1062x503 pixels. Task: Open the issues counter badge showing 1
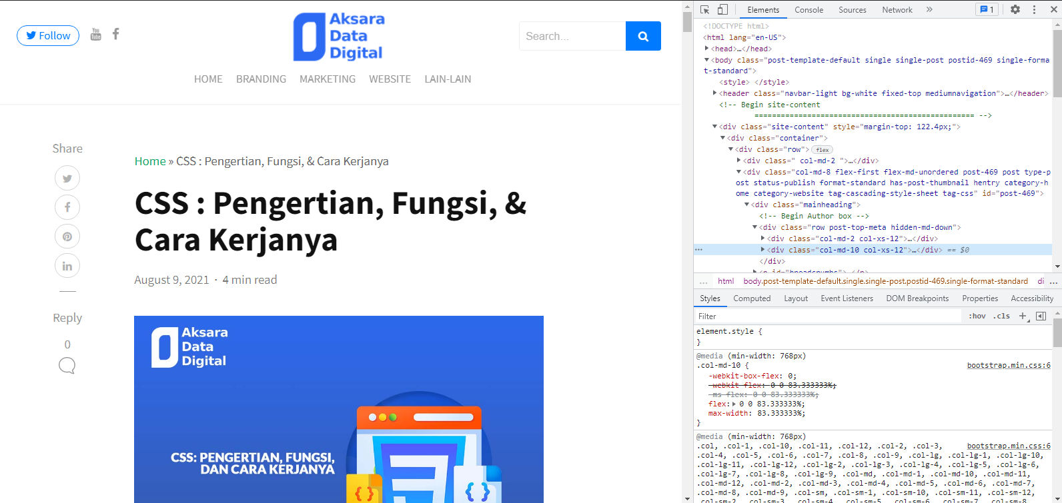pyautogui.click(x=986, y=9)
